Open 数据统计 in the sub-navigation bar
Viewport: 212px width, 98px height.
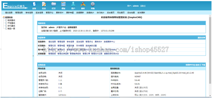pos(90,13)
